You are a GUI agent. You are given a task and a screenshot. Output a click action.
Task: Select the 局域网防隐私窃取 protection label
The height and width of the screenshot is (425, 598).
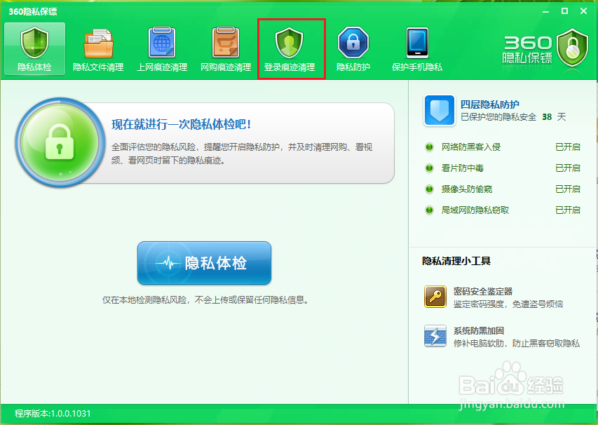475,210
